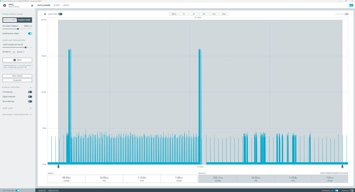Image resolution: width=355 pixels, height=192 pixels.
Task: Open the About tab
Action: click(x=66, y=5)
